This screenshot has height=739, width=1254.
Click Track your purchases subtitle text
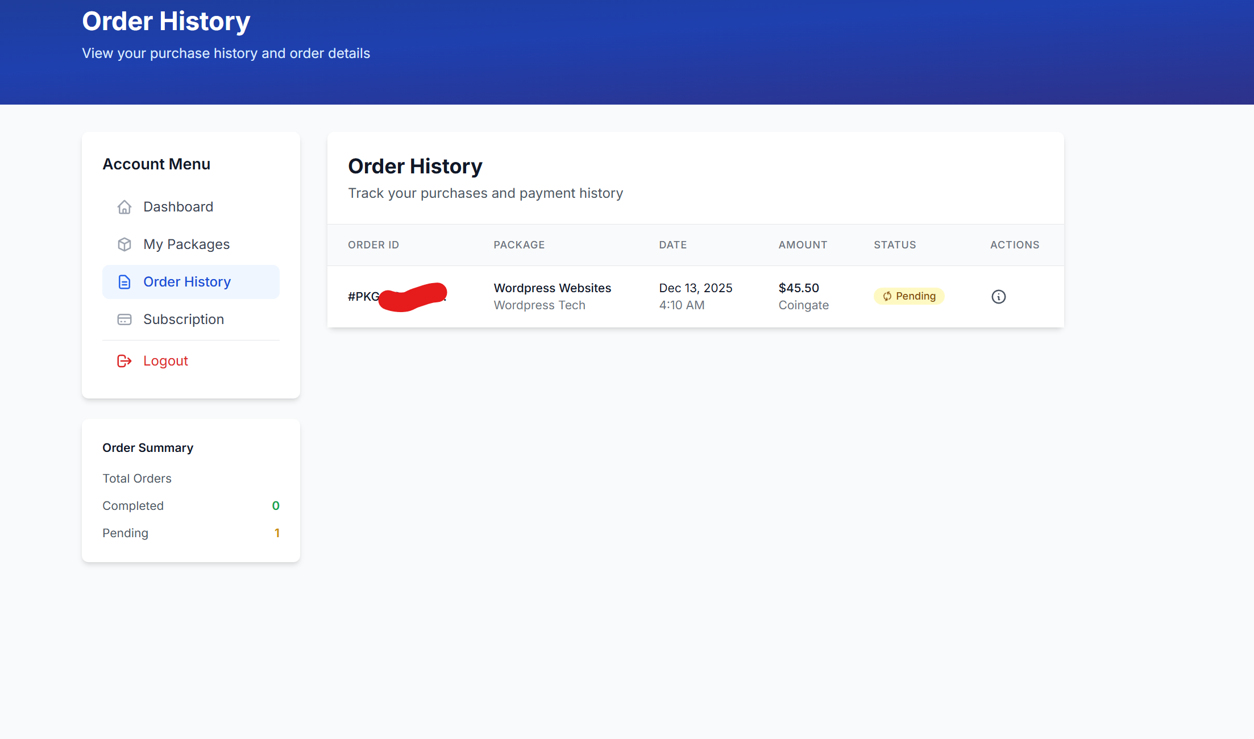point(485,193)
